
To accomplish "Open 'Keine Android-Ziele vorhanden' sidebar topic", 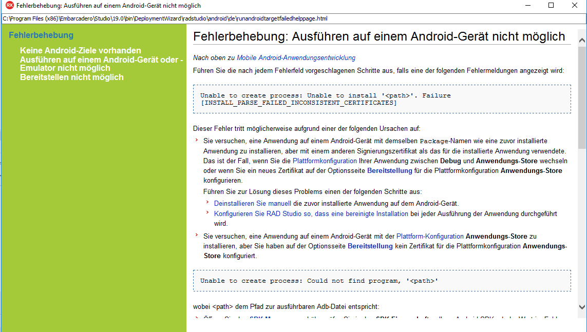I will [x=80, y=51].
